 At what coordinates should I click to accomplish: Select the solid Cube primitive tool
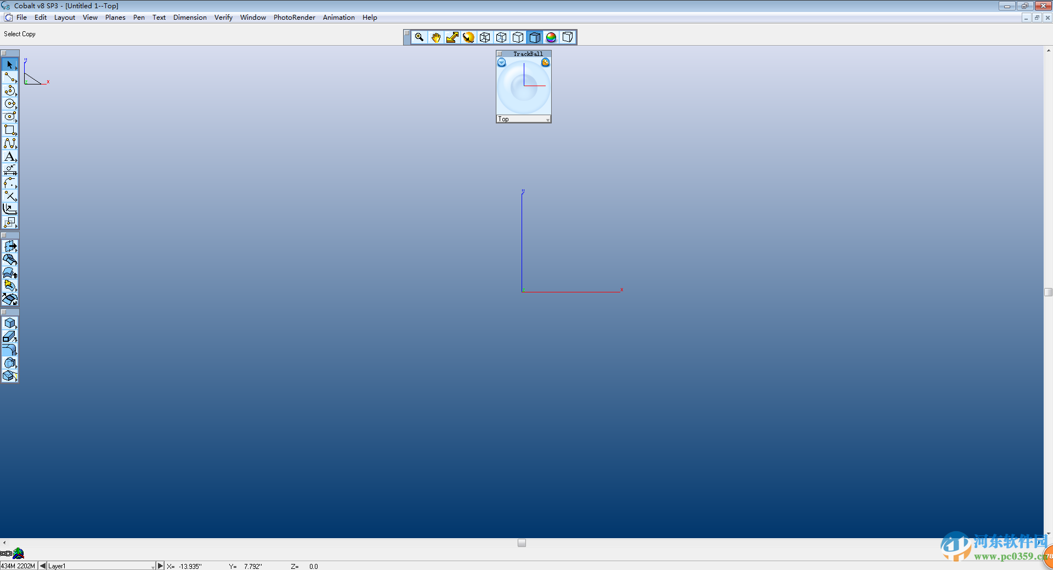(9, 323)
